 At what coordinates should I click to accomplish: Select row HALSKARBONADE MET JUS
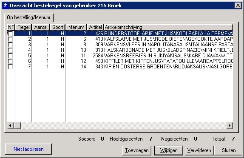120,50
